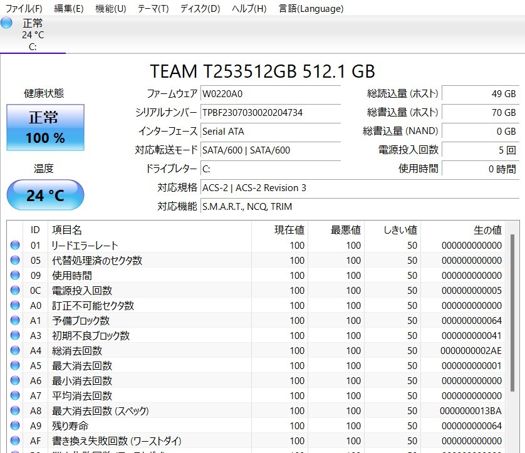525x453 pixels.
Task: Click raw value 0000000002AE
Action: point(471,351)
